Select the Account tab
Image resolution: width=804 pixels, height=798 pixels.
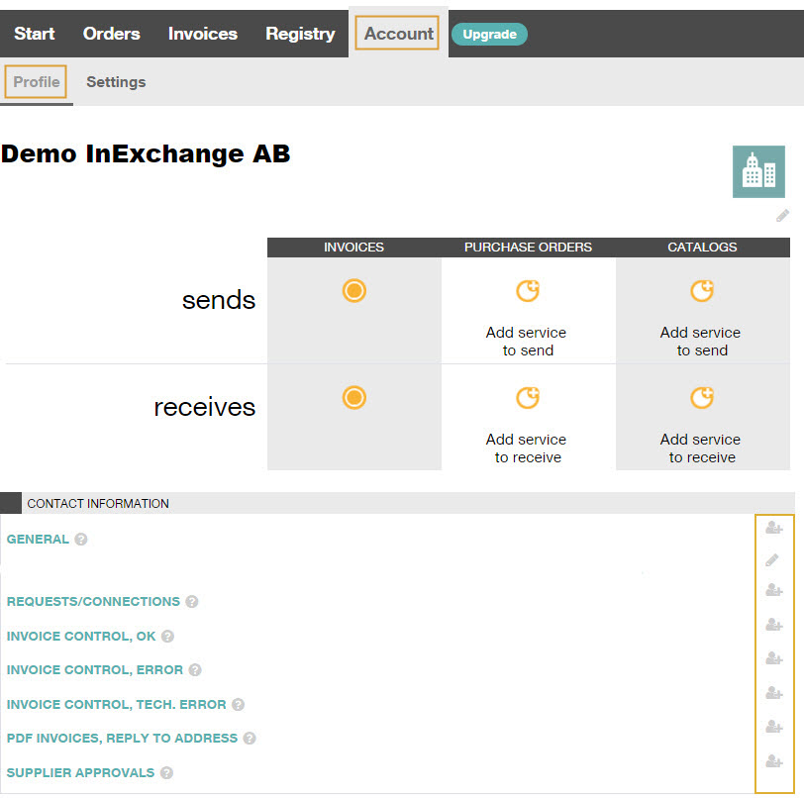tap(398, 34)
